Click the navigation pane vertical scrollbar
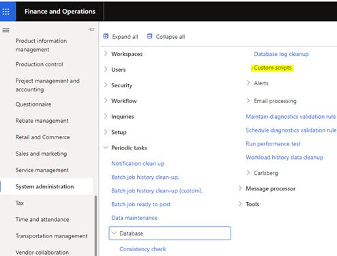Viewport: 337px width, 256px height. tap(96, 225)
